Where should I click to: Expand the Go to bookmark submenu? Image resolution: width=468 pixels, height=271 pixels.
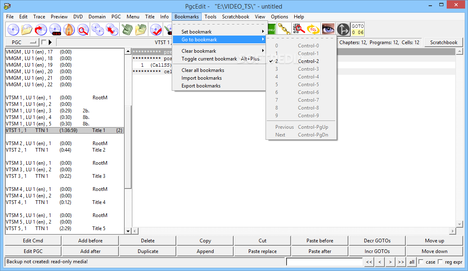(220, 40)
